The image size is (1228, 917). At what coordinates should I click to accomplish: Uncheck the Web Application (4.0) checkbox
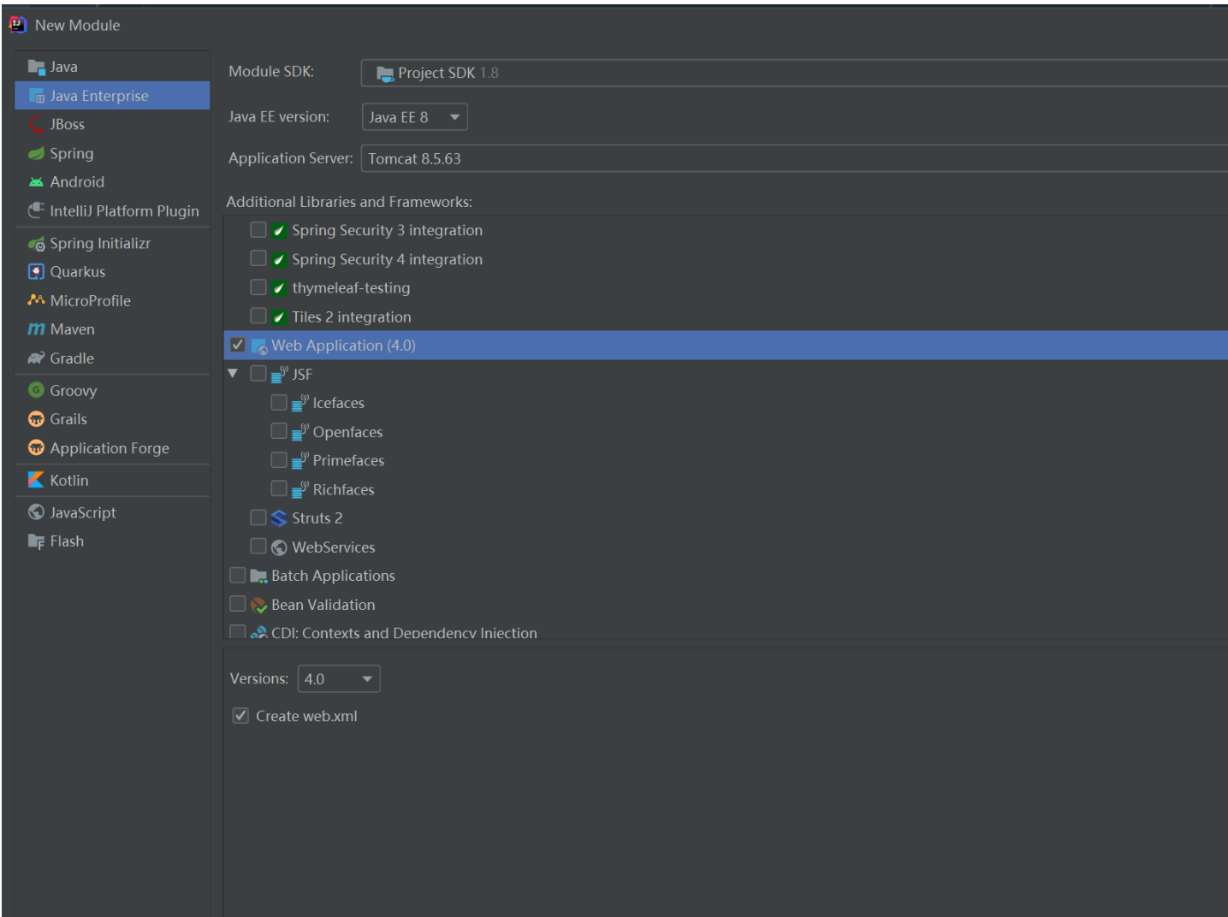(x=238, y=345)
